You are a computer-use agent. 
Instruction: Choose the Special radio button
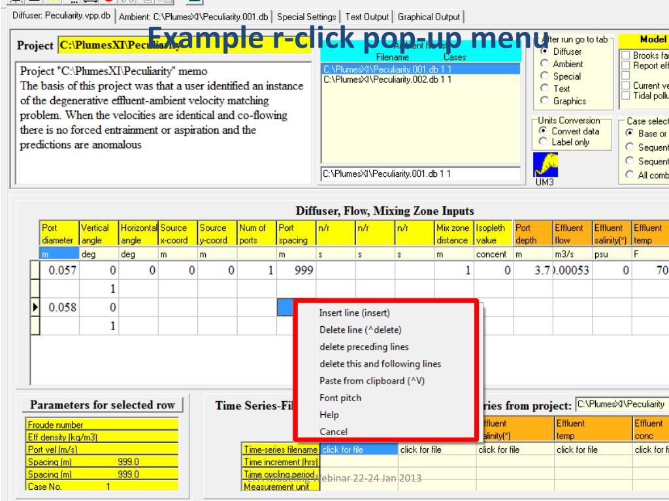tap(544, 76)
